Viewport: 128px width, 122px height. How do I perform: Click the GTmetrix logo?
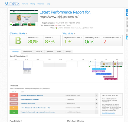tap(12, 4)
